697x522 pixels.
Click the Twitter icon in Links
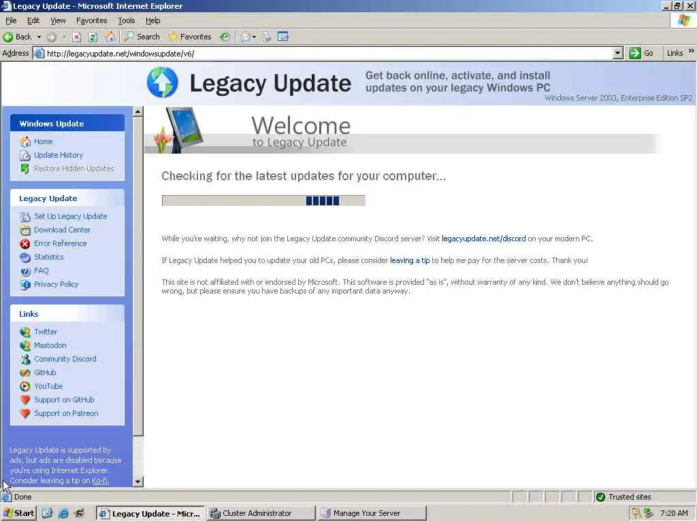25,332
